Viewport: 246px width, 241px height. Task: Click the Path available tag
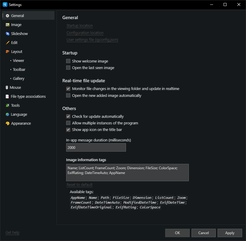coord(105,198)
